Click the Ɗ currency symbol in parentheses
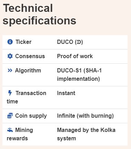This screenshot has height=149, width=131. [79, 42]
